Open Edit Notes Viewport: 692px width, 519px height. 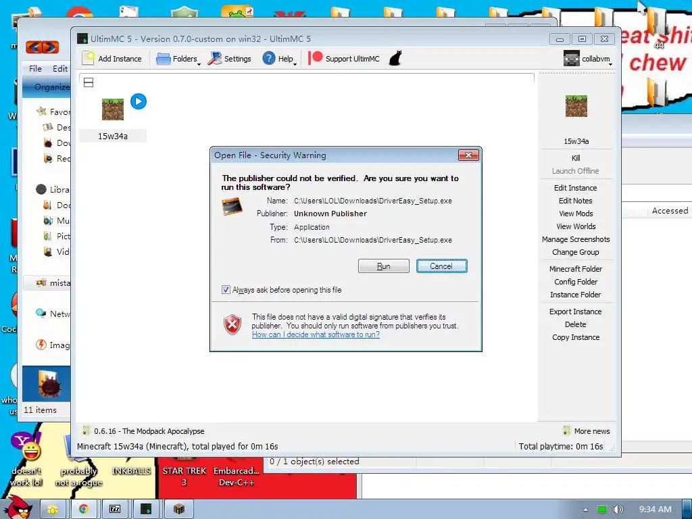(x=576, y=200)
